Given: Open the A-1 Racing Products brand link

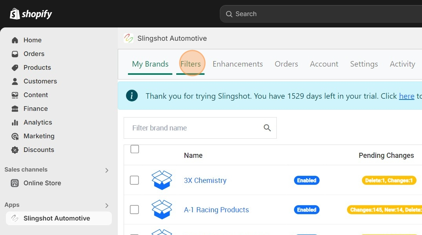Looking at the screenshot, I should point(216,210).
